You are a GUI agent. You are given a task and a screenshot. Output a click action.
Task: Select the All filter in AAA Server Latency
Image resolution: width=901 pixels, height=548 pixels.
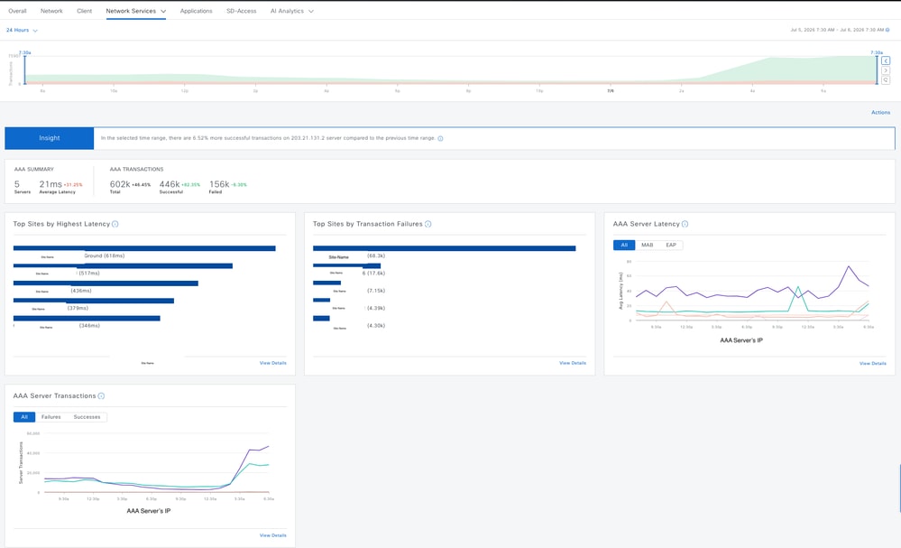624,245
